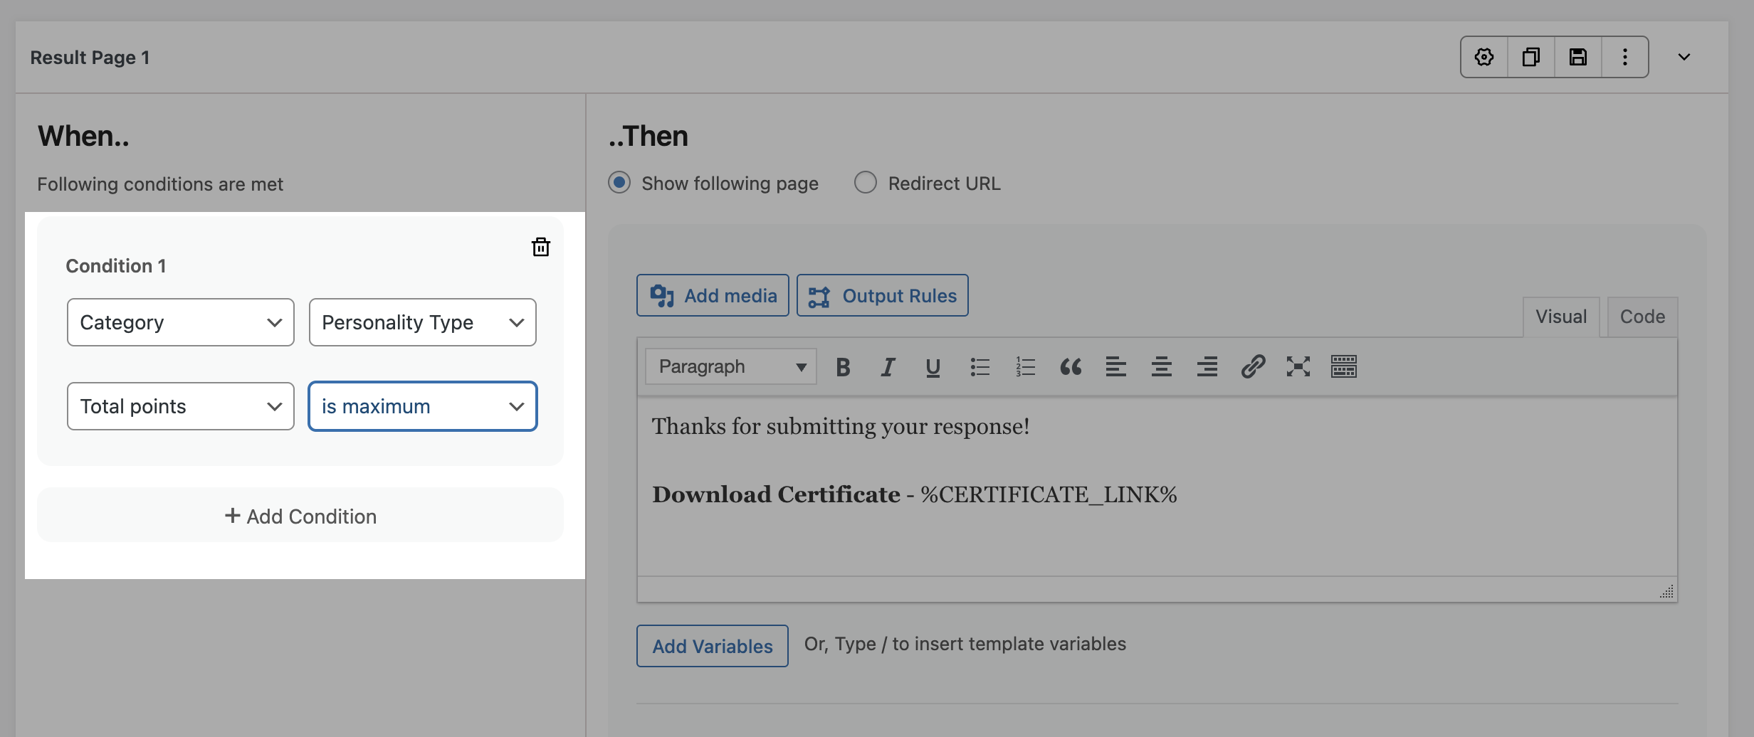Open the Category dropdown

[181, 322]
